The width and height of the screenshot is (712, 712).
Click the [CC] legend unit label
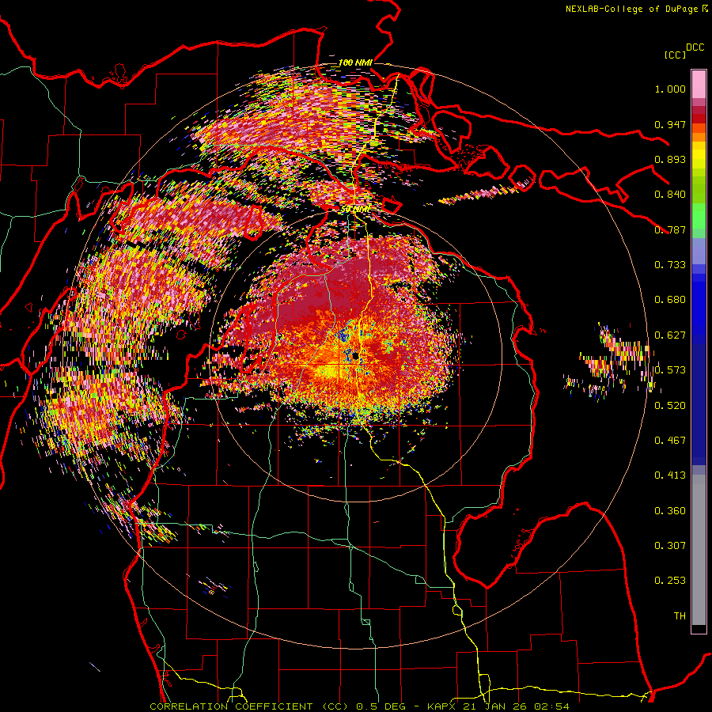(675, 55)
